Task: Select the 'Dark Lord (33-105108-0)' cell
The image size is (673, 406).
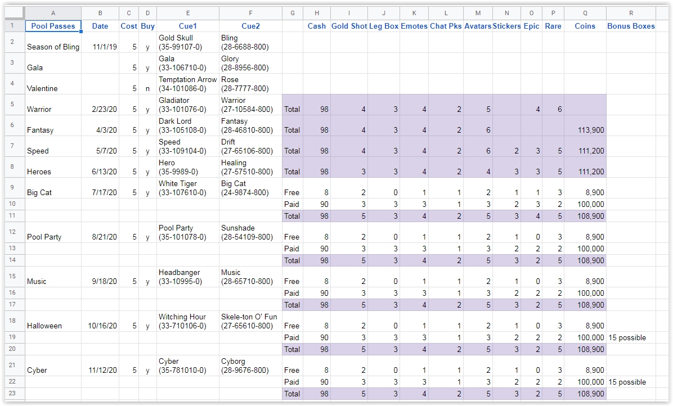Action: coord(187,125)
